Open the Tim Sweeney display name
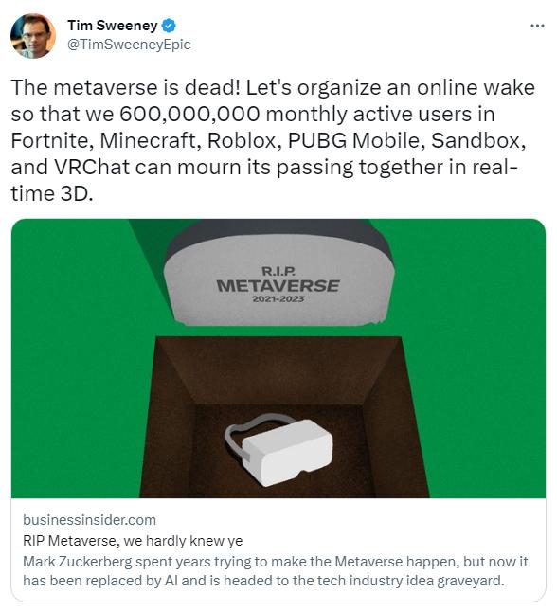 pyautogui.click(x=113, y=26)
